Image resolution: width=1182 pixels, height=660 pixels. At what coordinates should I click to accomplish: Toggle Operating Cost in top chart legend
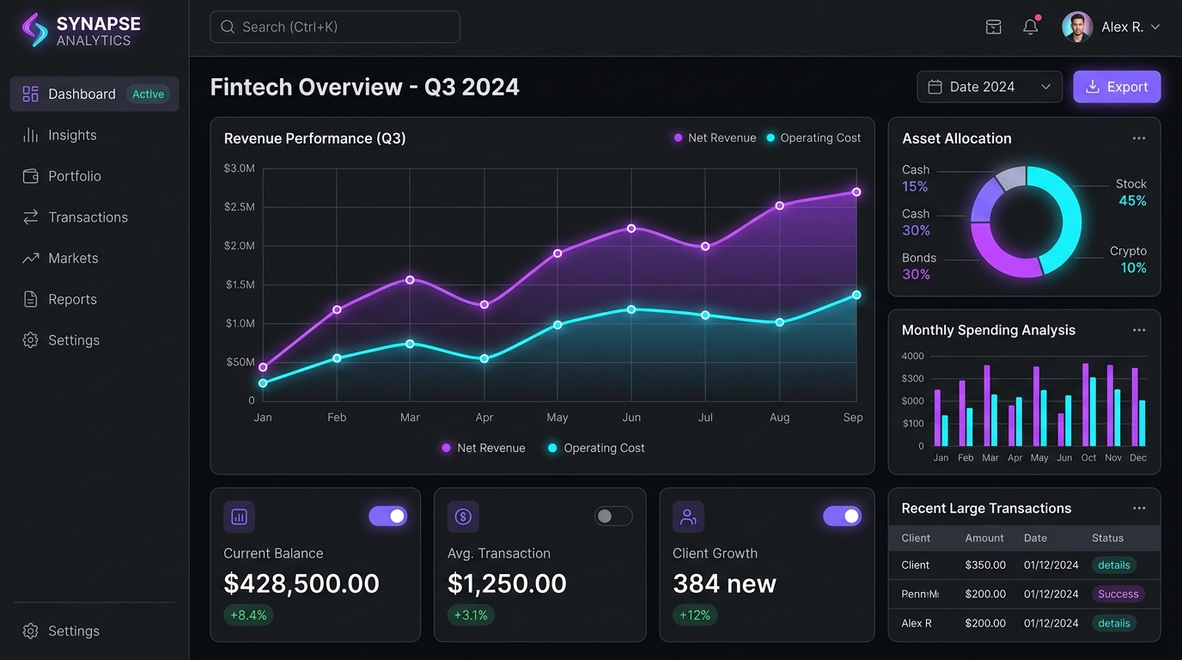pyautogui.click(x=813, y=137)
